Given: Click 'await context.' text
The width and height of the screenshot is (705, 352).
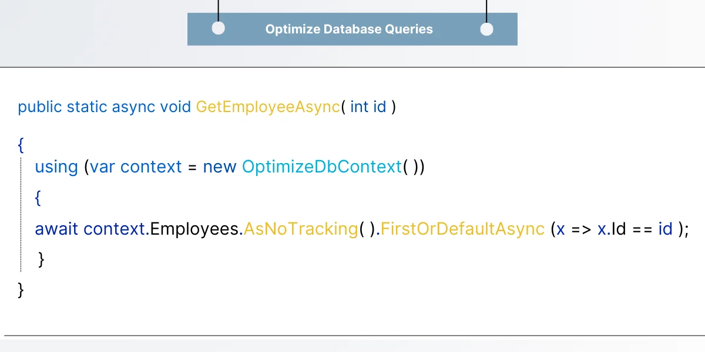Looking at the screenshot, I should pyautogui.click(x=92, y=229).
